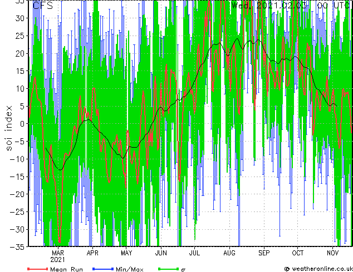
Task: Click the chart date stamp at top
Action: click(x=291, y=6)
